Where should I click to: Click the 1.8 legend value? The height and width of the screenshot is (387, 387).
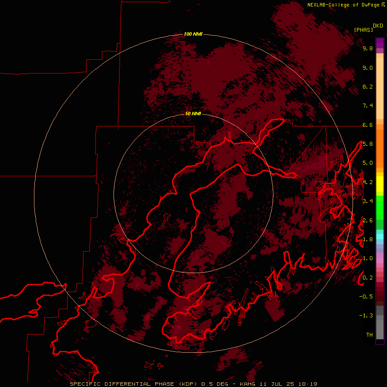pyautogui.click(x=368, y=240)
